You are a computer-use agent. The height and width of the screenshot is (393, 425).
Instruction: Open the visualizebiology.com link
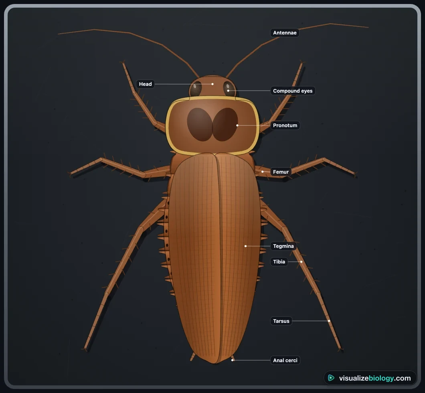370,378
